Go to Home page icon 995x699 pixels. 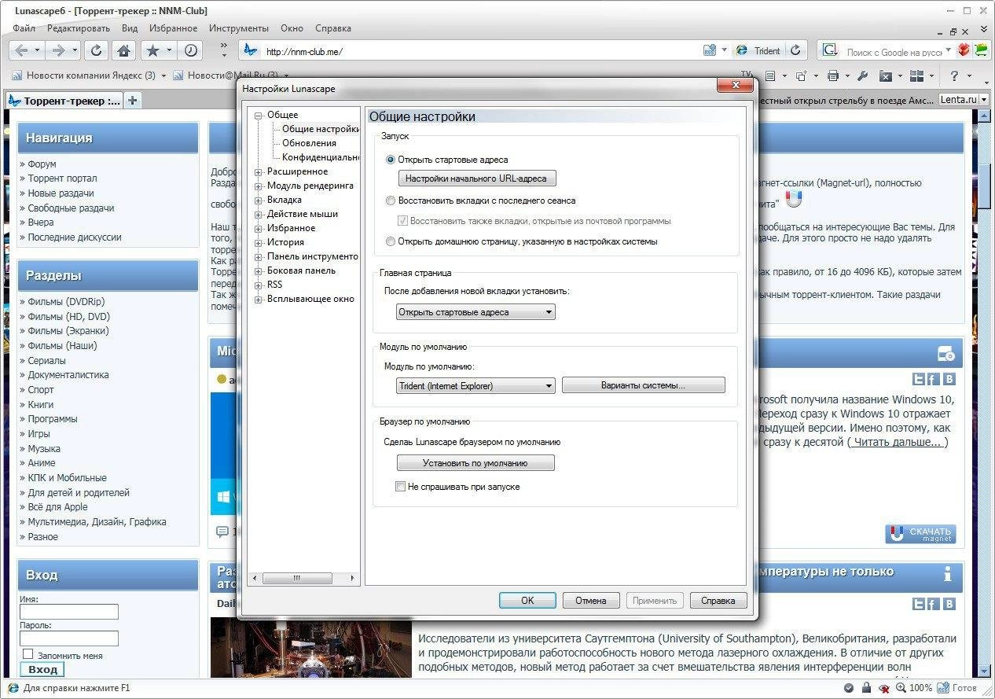point(123,50)
